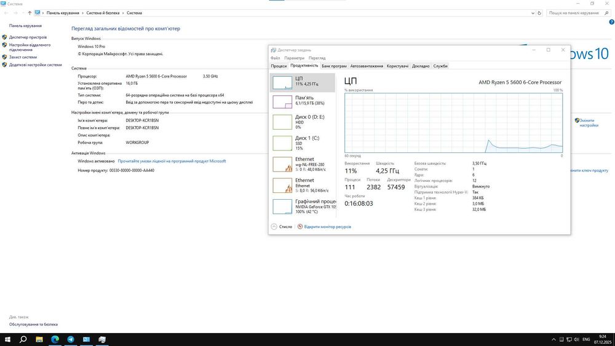Select Ethernet wg-NL-FREE-280 item
Image resolution: width=615 pixels, height=346 pixels.
[x=303, y=164]
